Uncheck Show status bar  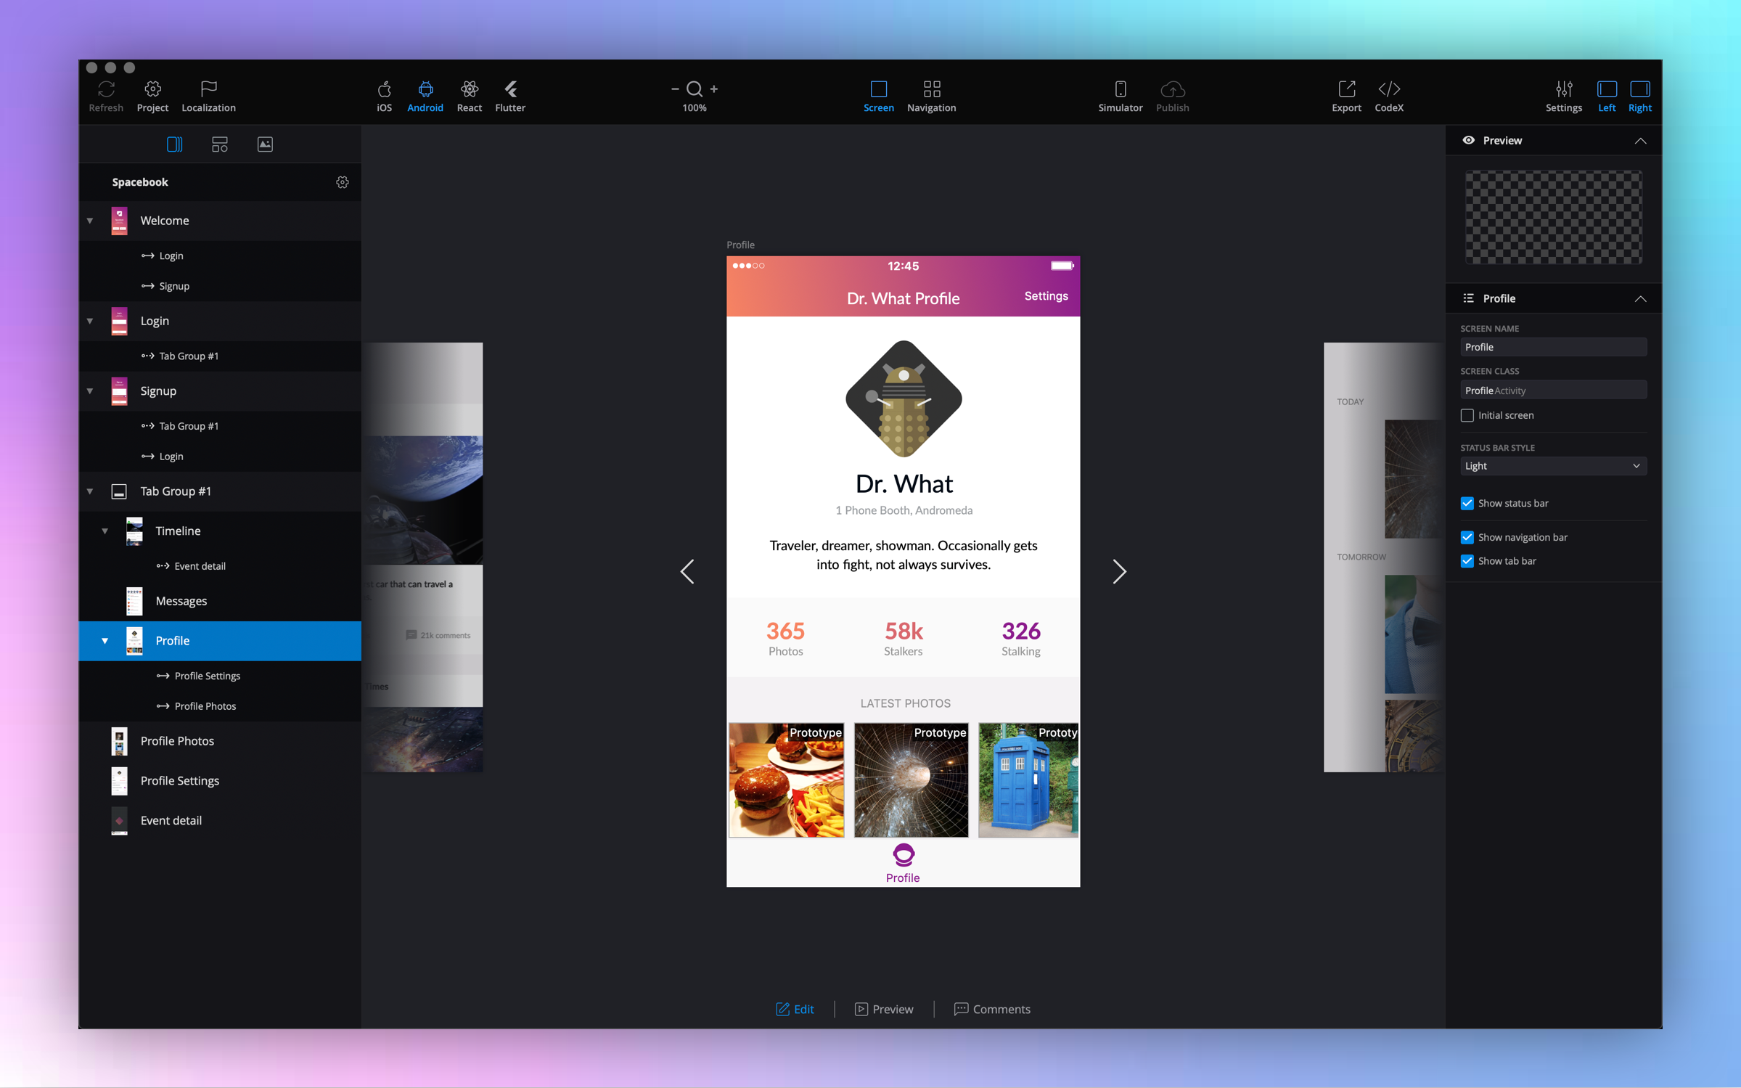coord(1467,503)
